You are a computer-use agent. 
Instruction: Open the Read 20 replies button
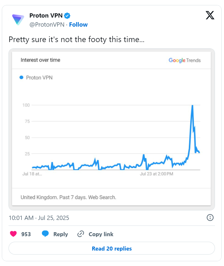click(112, 248)
